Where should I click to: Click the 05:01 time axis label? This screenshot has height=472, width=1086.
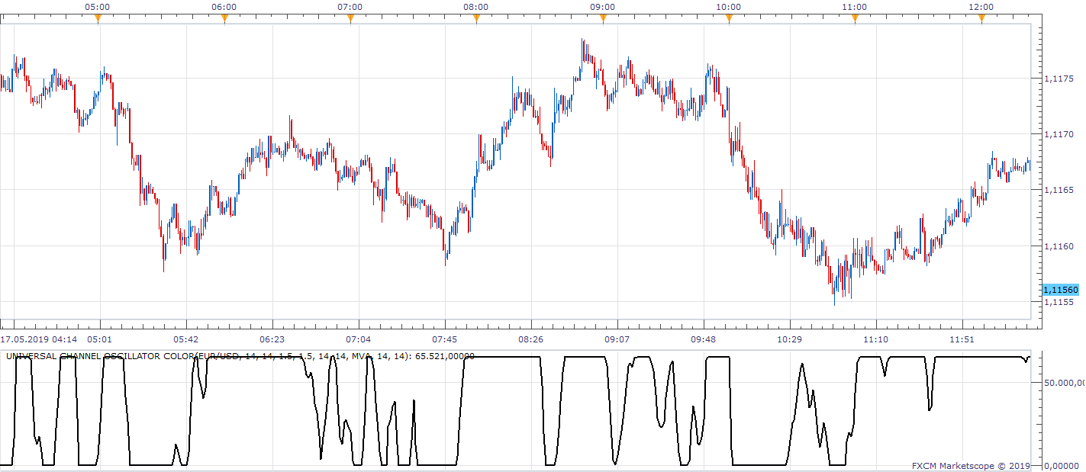click(x=99, y=339)
